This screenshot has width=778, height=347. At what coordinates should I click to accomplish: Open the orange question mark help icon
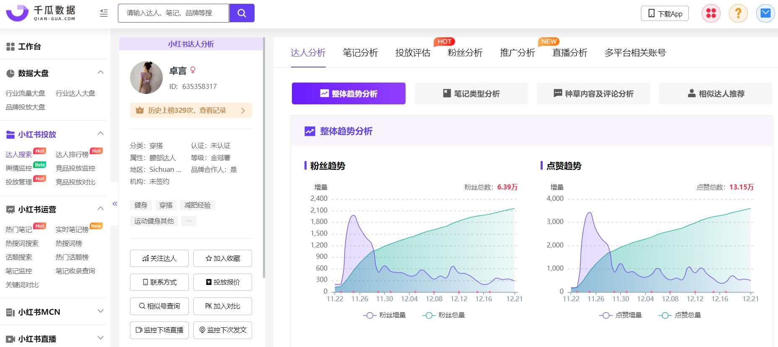pyautogui.click(x=738, y=13)
